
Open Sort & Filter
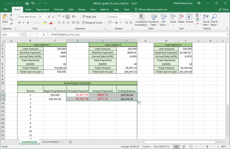pyautogui.click(x=206, y=20)
